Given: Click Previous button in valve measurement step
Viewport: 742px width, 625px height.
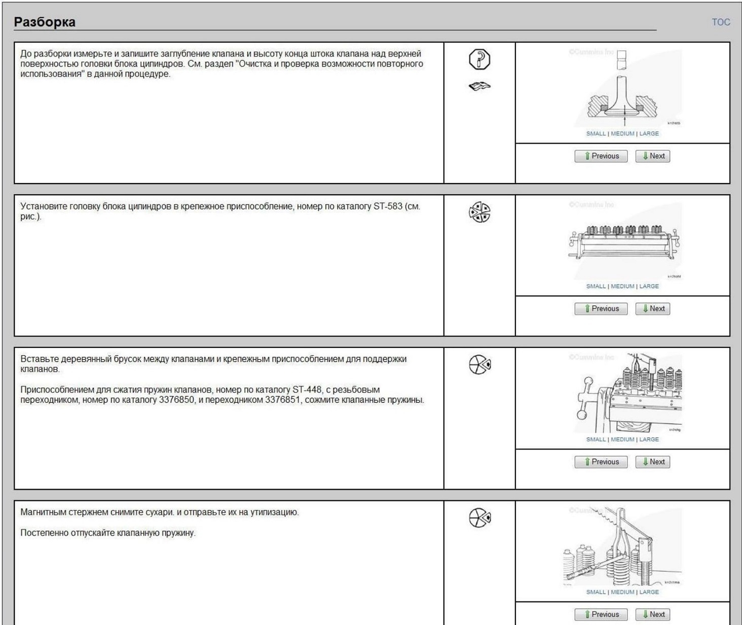Looking at the screenshot, I should point(601,156).
